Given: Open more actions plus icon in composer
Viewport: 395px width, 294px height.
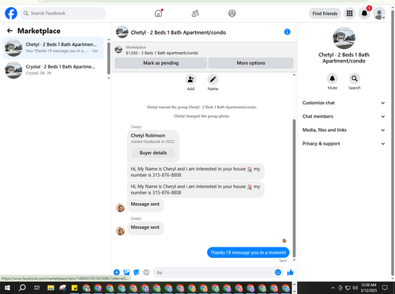Looking at the screenshot, I should pos(117,273).
